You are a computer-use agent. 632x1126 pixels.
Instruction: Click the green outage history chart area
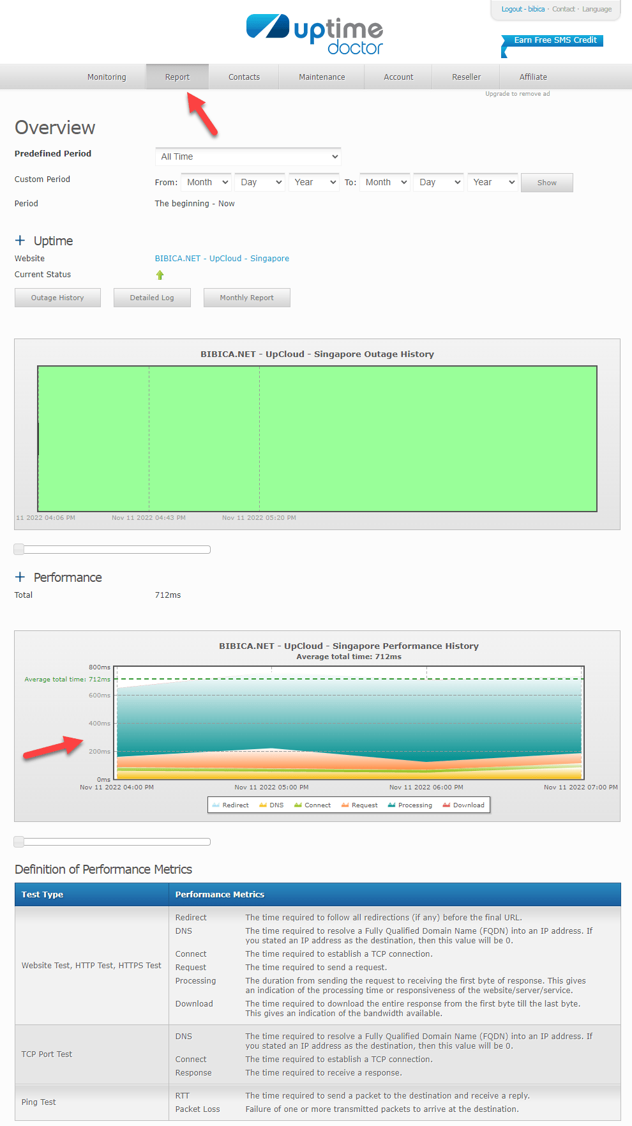coord(317,439)
